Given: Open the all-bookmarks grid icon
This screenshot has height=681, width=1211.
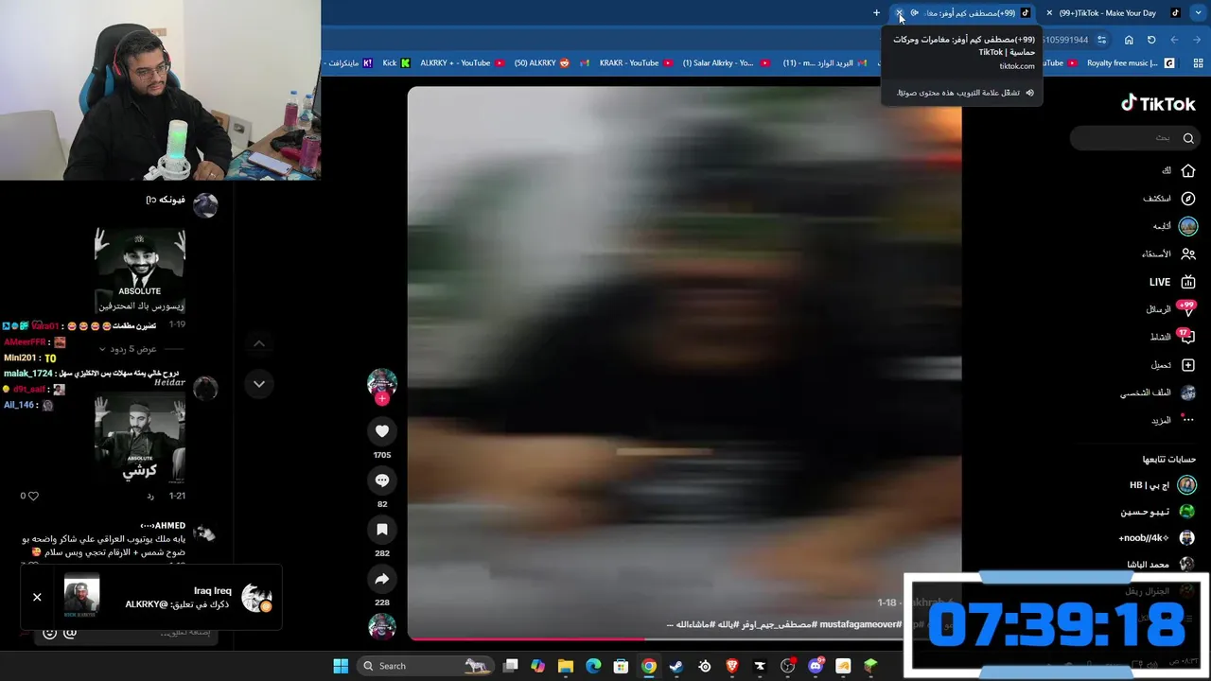Looking at the screenshot, I should (1198, 63).
